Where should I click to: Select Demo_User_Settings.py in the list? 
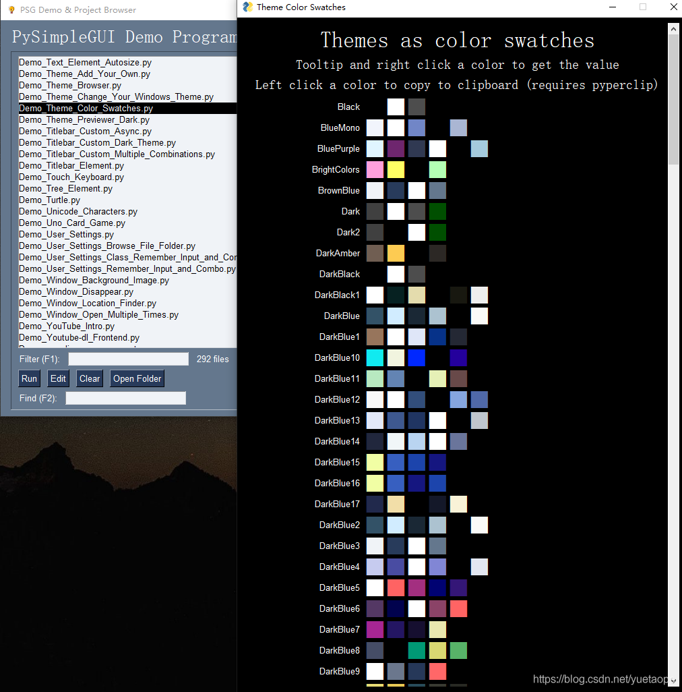coord(127,234)
